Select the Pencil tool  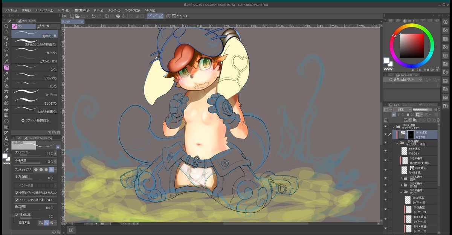pos(6,74)
